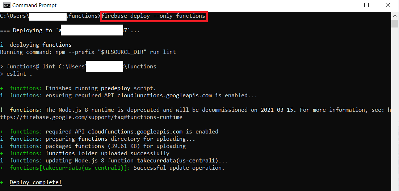Click the 'Deploy complete!' text
The height and width of the screenshot is (191, 399).
[x=35, y=182]
